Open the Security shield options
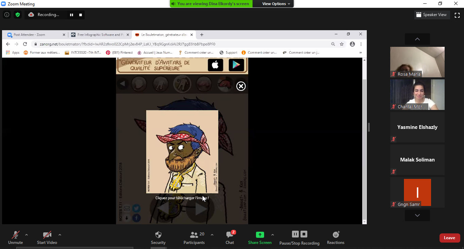464x249 pixels. tap(158, 237)
